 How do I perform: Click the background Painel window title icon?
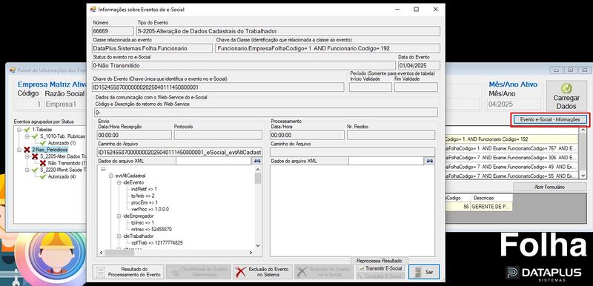(x=12, y=70)
